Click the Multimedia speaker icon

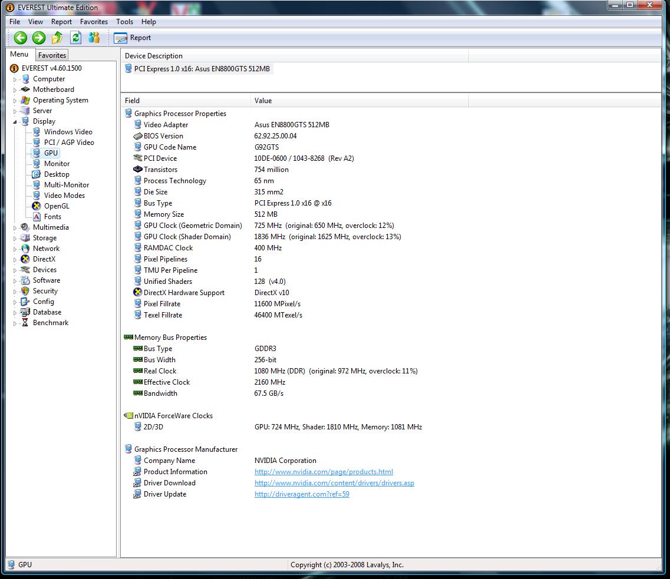click(x=26, y=227)
